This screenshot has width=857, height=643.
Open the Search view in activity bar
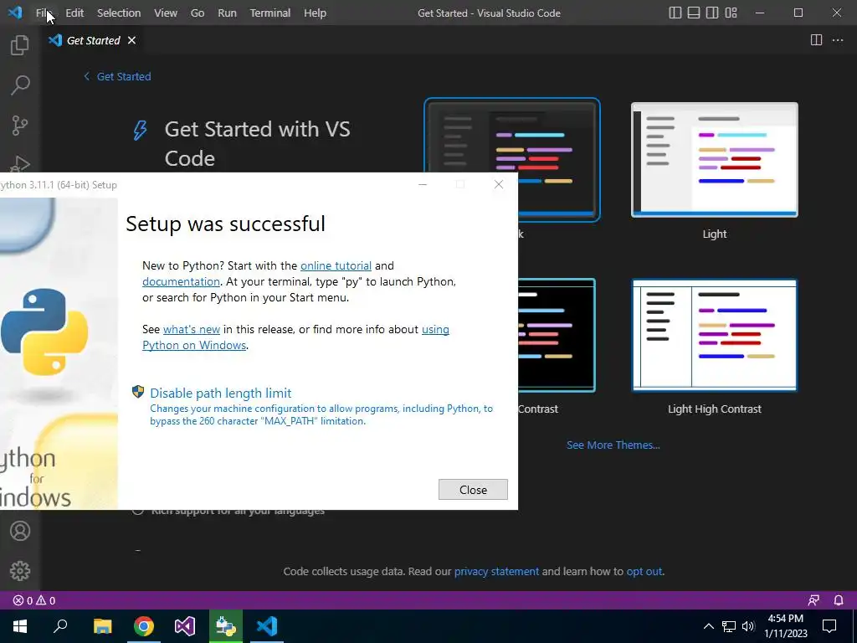pyautogui.click(x=20, y=85)
